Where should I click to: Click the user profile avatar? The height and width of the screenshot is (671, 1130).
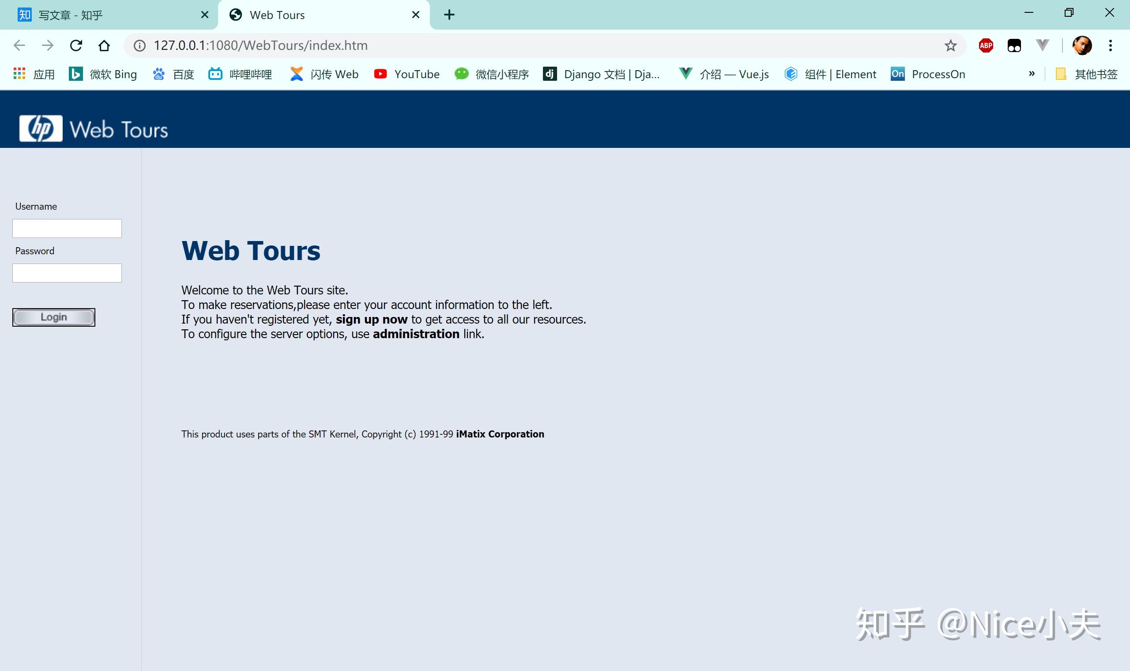tap(1082, 45)
